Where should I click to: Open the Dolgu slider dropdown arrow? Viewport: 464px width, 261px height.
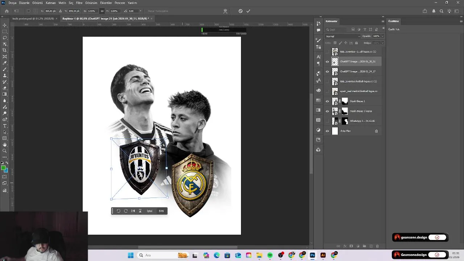click(382, 43)
